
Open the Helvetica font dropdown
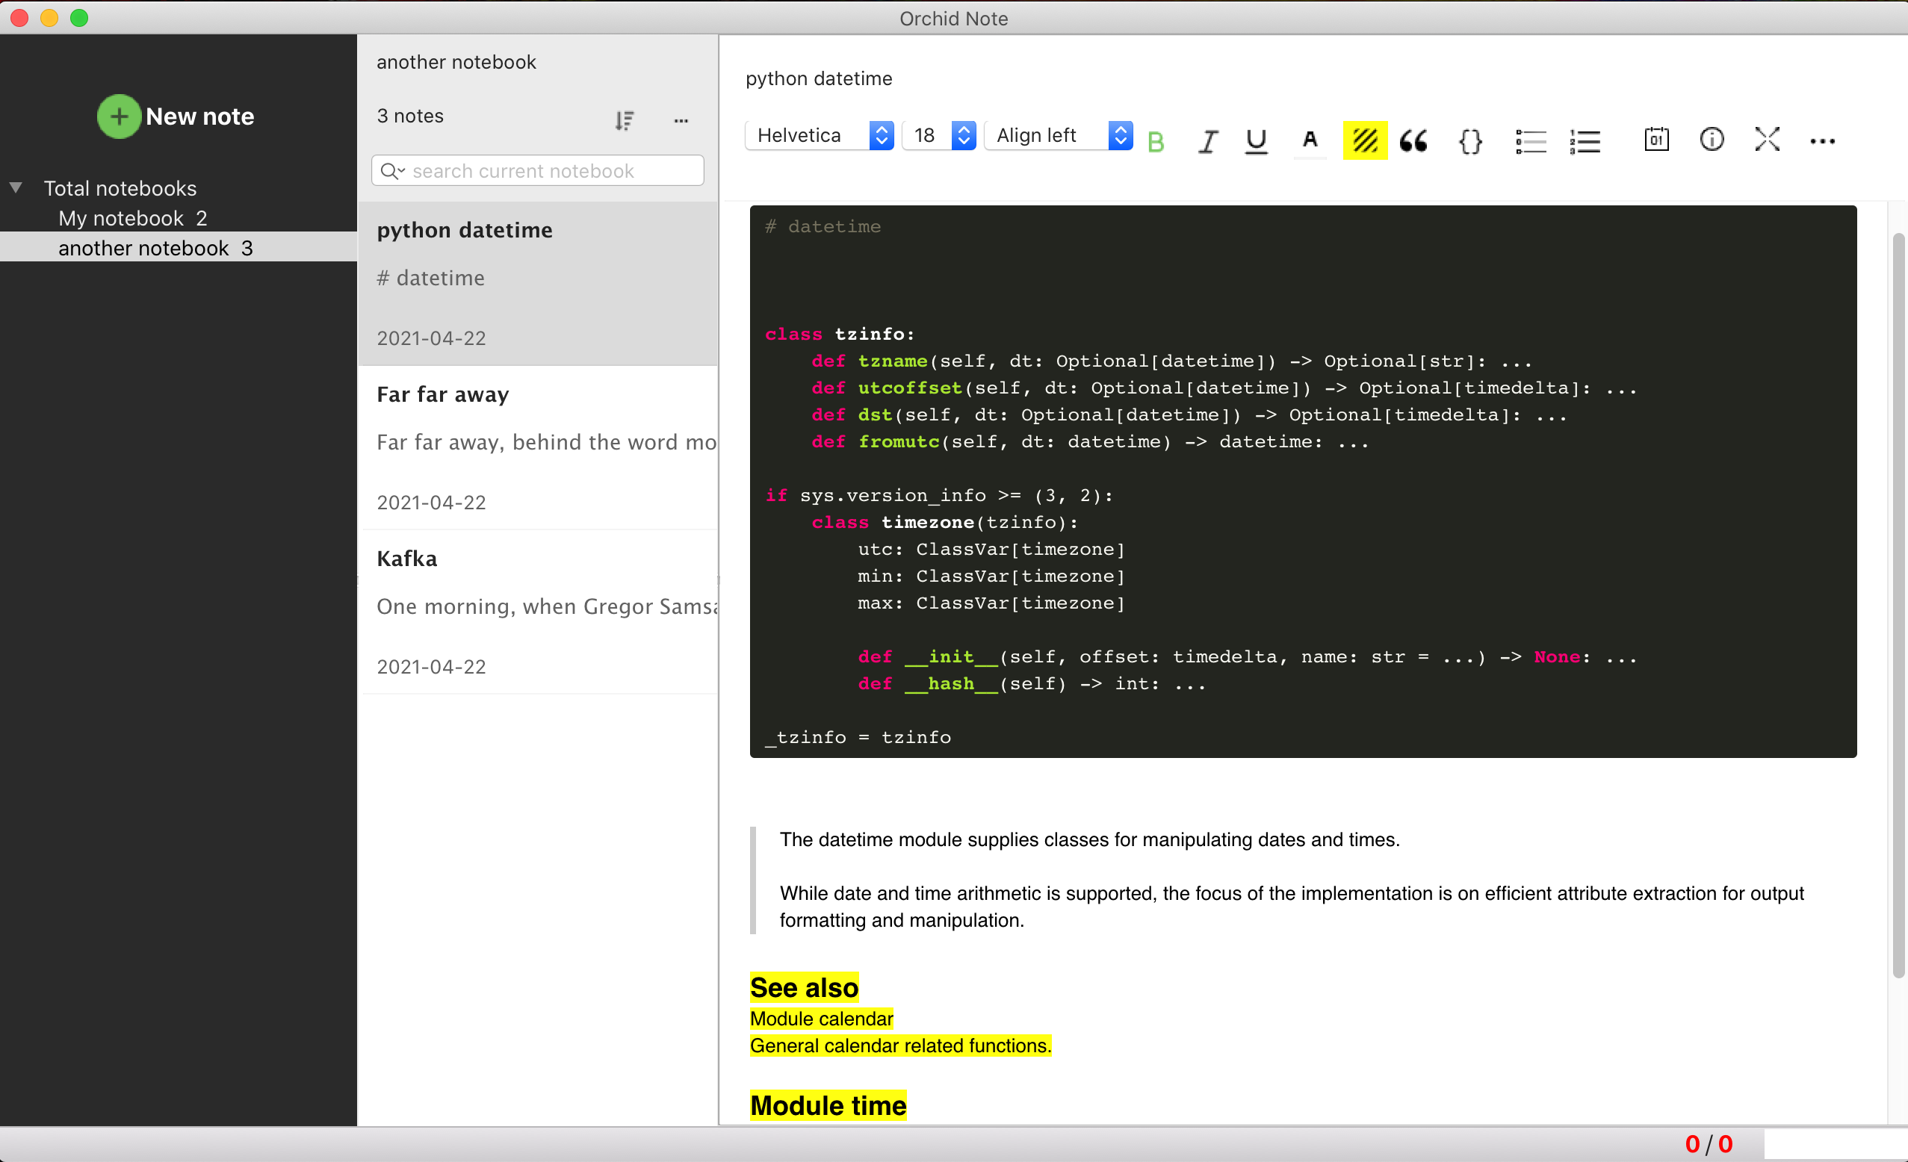coord(820,135)
